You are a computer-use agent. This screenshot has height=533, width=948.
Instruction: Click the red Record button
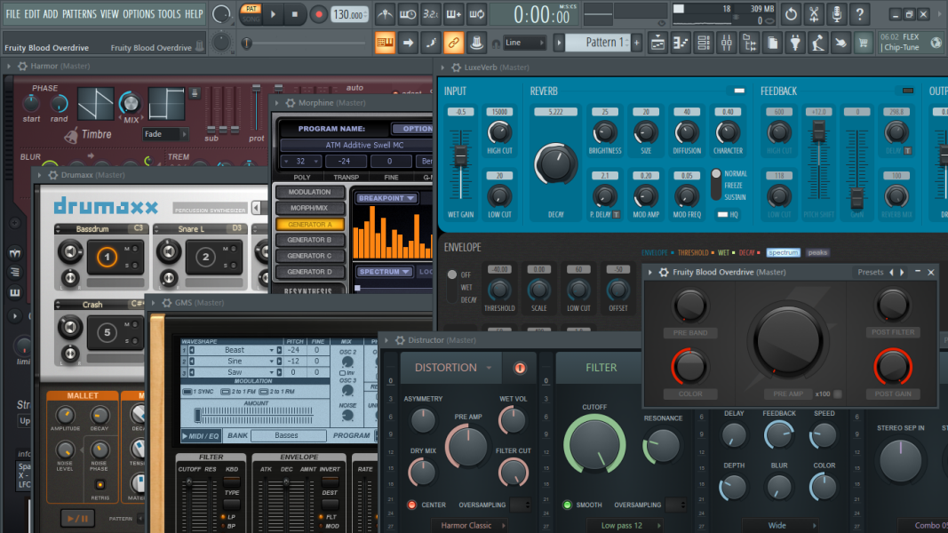click(318, 14)
